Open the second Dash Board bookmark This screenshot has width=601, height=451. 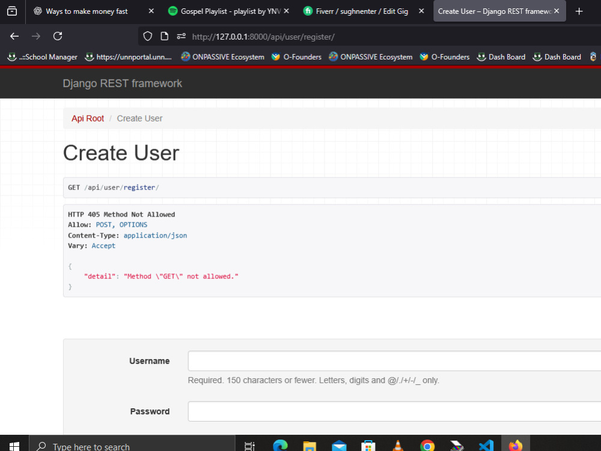click(557, 57)
